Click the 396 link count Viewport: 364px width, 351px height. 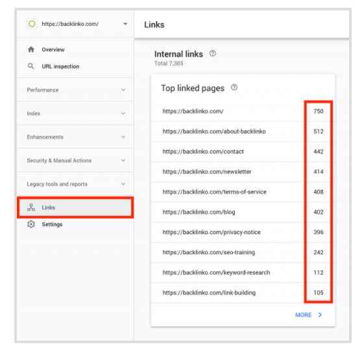[x=319, y=232]
